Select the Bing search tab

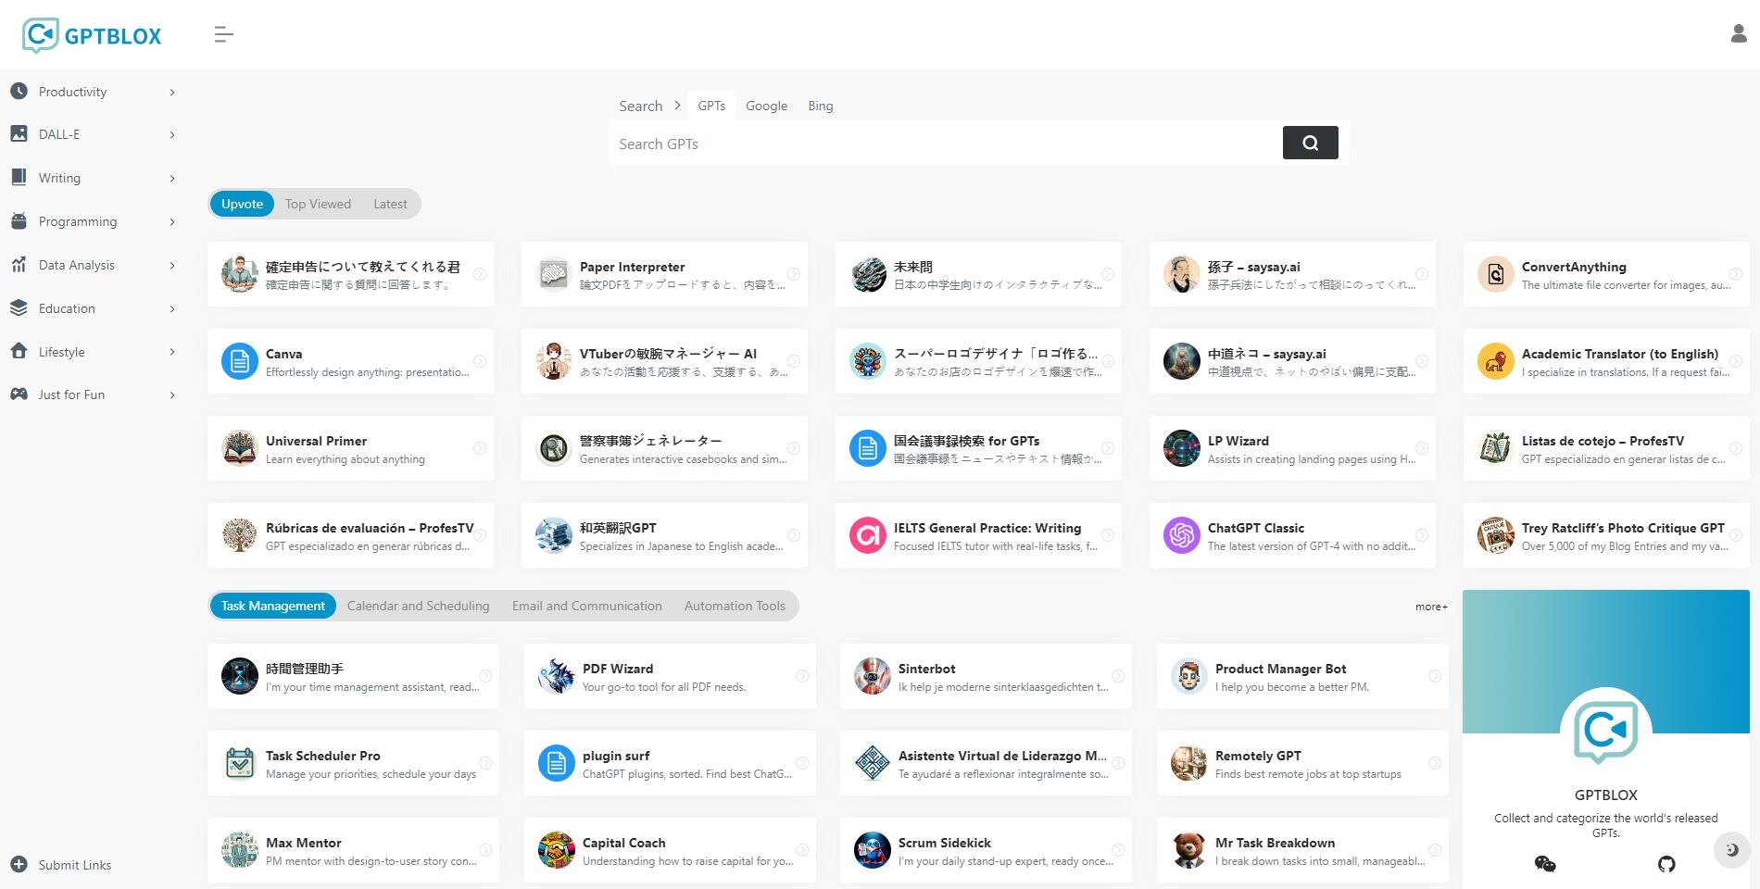[820, 106]
